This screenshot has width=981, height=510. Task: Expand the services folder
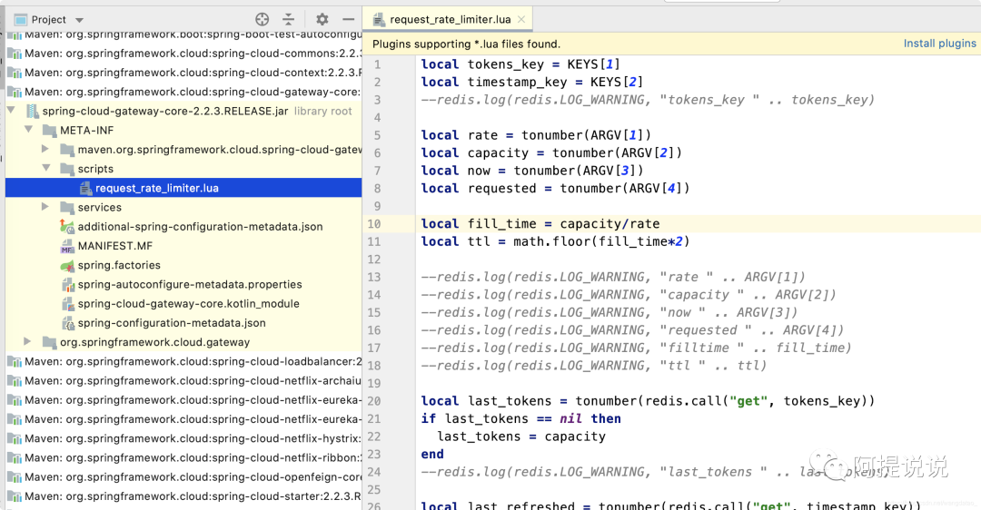point(45,208)
